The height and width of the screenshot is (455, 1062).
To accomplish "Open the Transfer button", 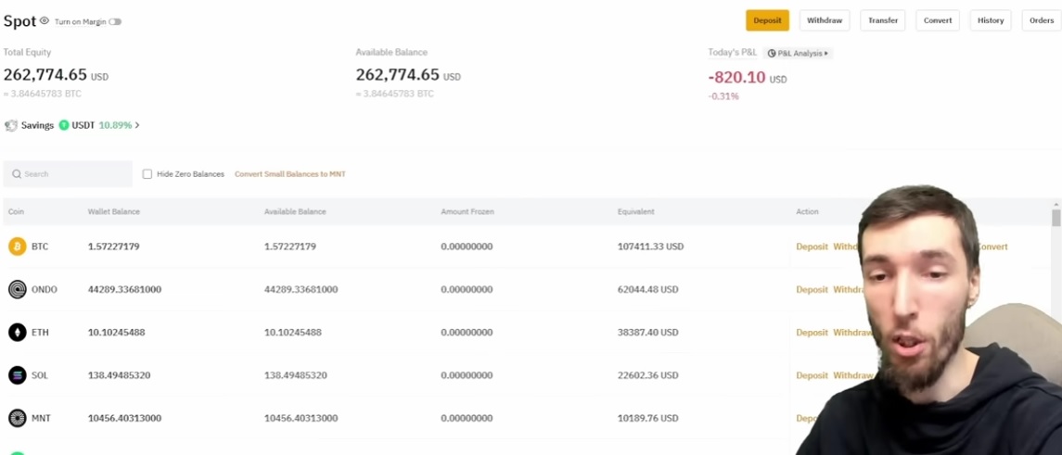I will coord(882,20).
